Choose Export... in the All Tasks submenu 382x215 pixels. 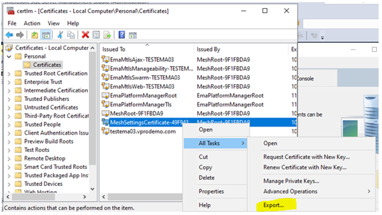(273, 205)
